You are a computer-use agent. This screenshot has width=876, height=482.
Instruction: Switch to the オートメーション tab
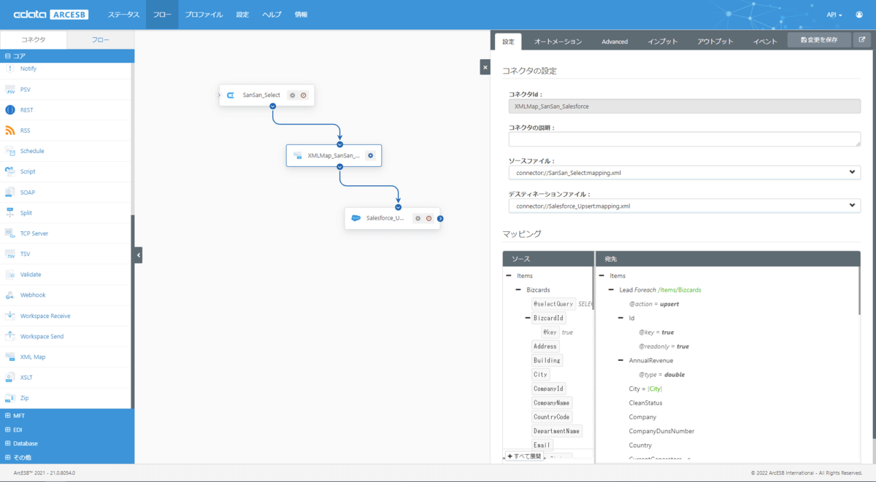tap(558, 42)
